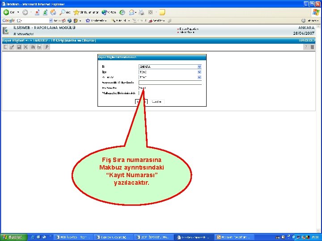
Task: Click the yellow note icon in IE toolbar
Action: [x=162, y=12]
